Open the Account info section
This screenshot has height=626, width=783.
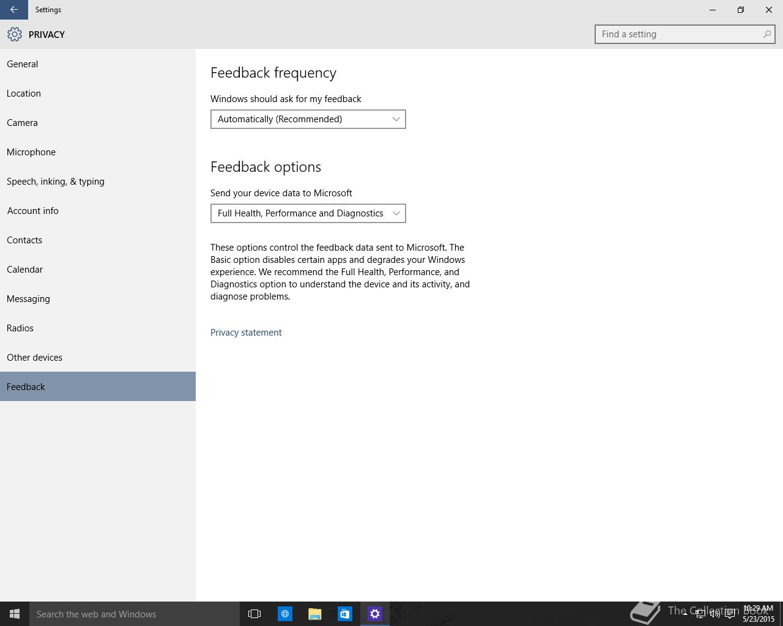click(98, 210)
